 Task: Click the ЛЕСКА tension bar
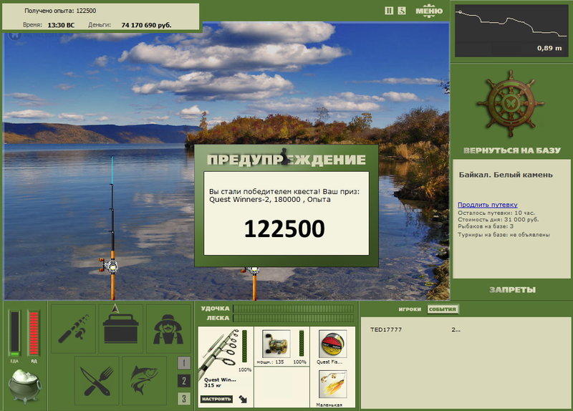click(x=294, y=318)
